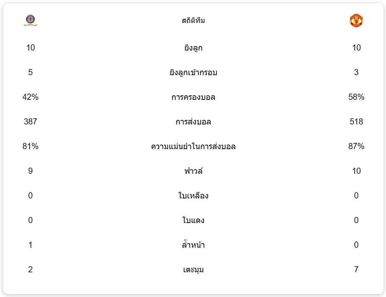Viewport: 386px width, 297px height.
Task: Select the 387 passes value
Action: point(30,122)
